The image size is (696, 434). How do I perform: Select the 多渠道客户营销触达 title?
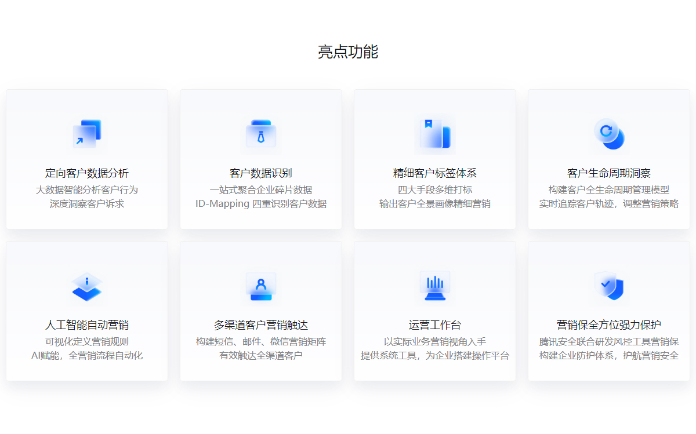click(x=261, y=325)
